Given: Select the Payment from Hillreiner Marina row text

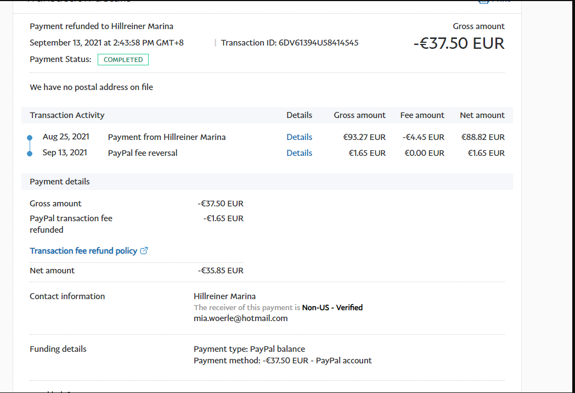Looking at the screenshot, I should coord(167,137).
